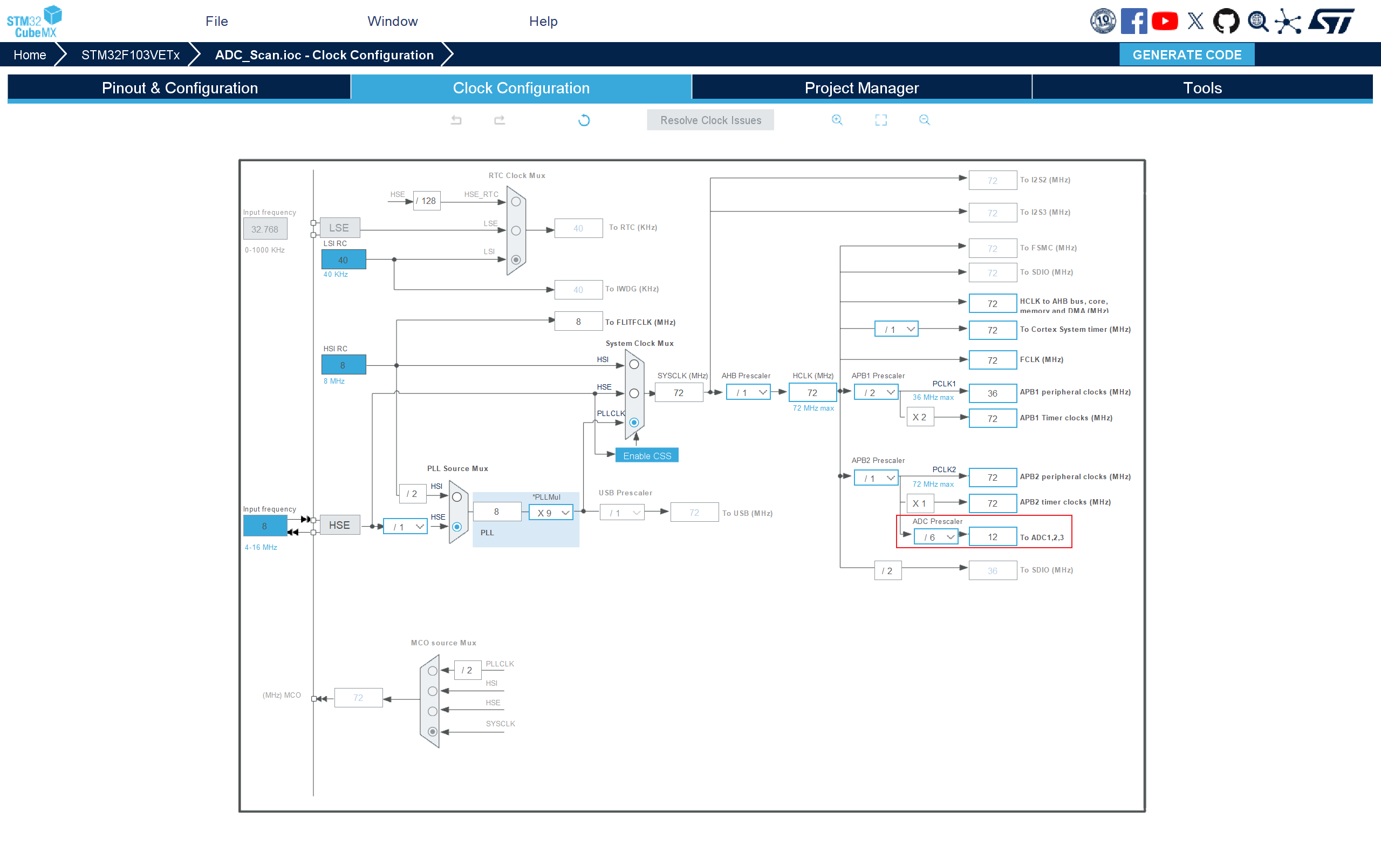The image size is (1381, 845).
Task: Click the blue HSI RC 8 block
Action: click(343, 365)
